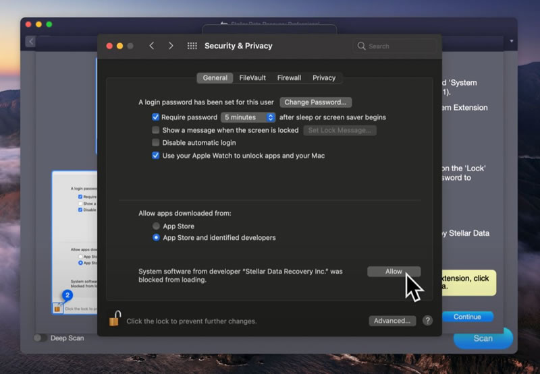Image resolution: width=540 pixels, height=374 pixels.
Task: Click lock to prevent changes text
Action: 192,321
